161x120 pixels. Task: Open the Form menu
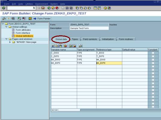click(7, 4)
